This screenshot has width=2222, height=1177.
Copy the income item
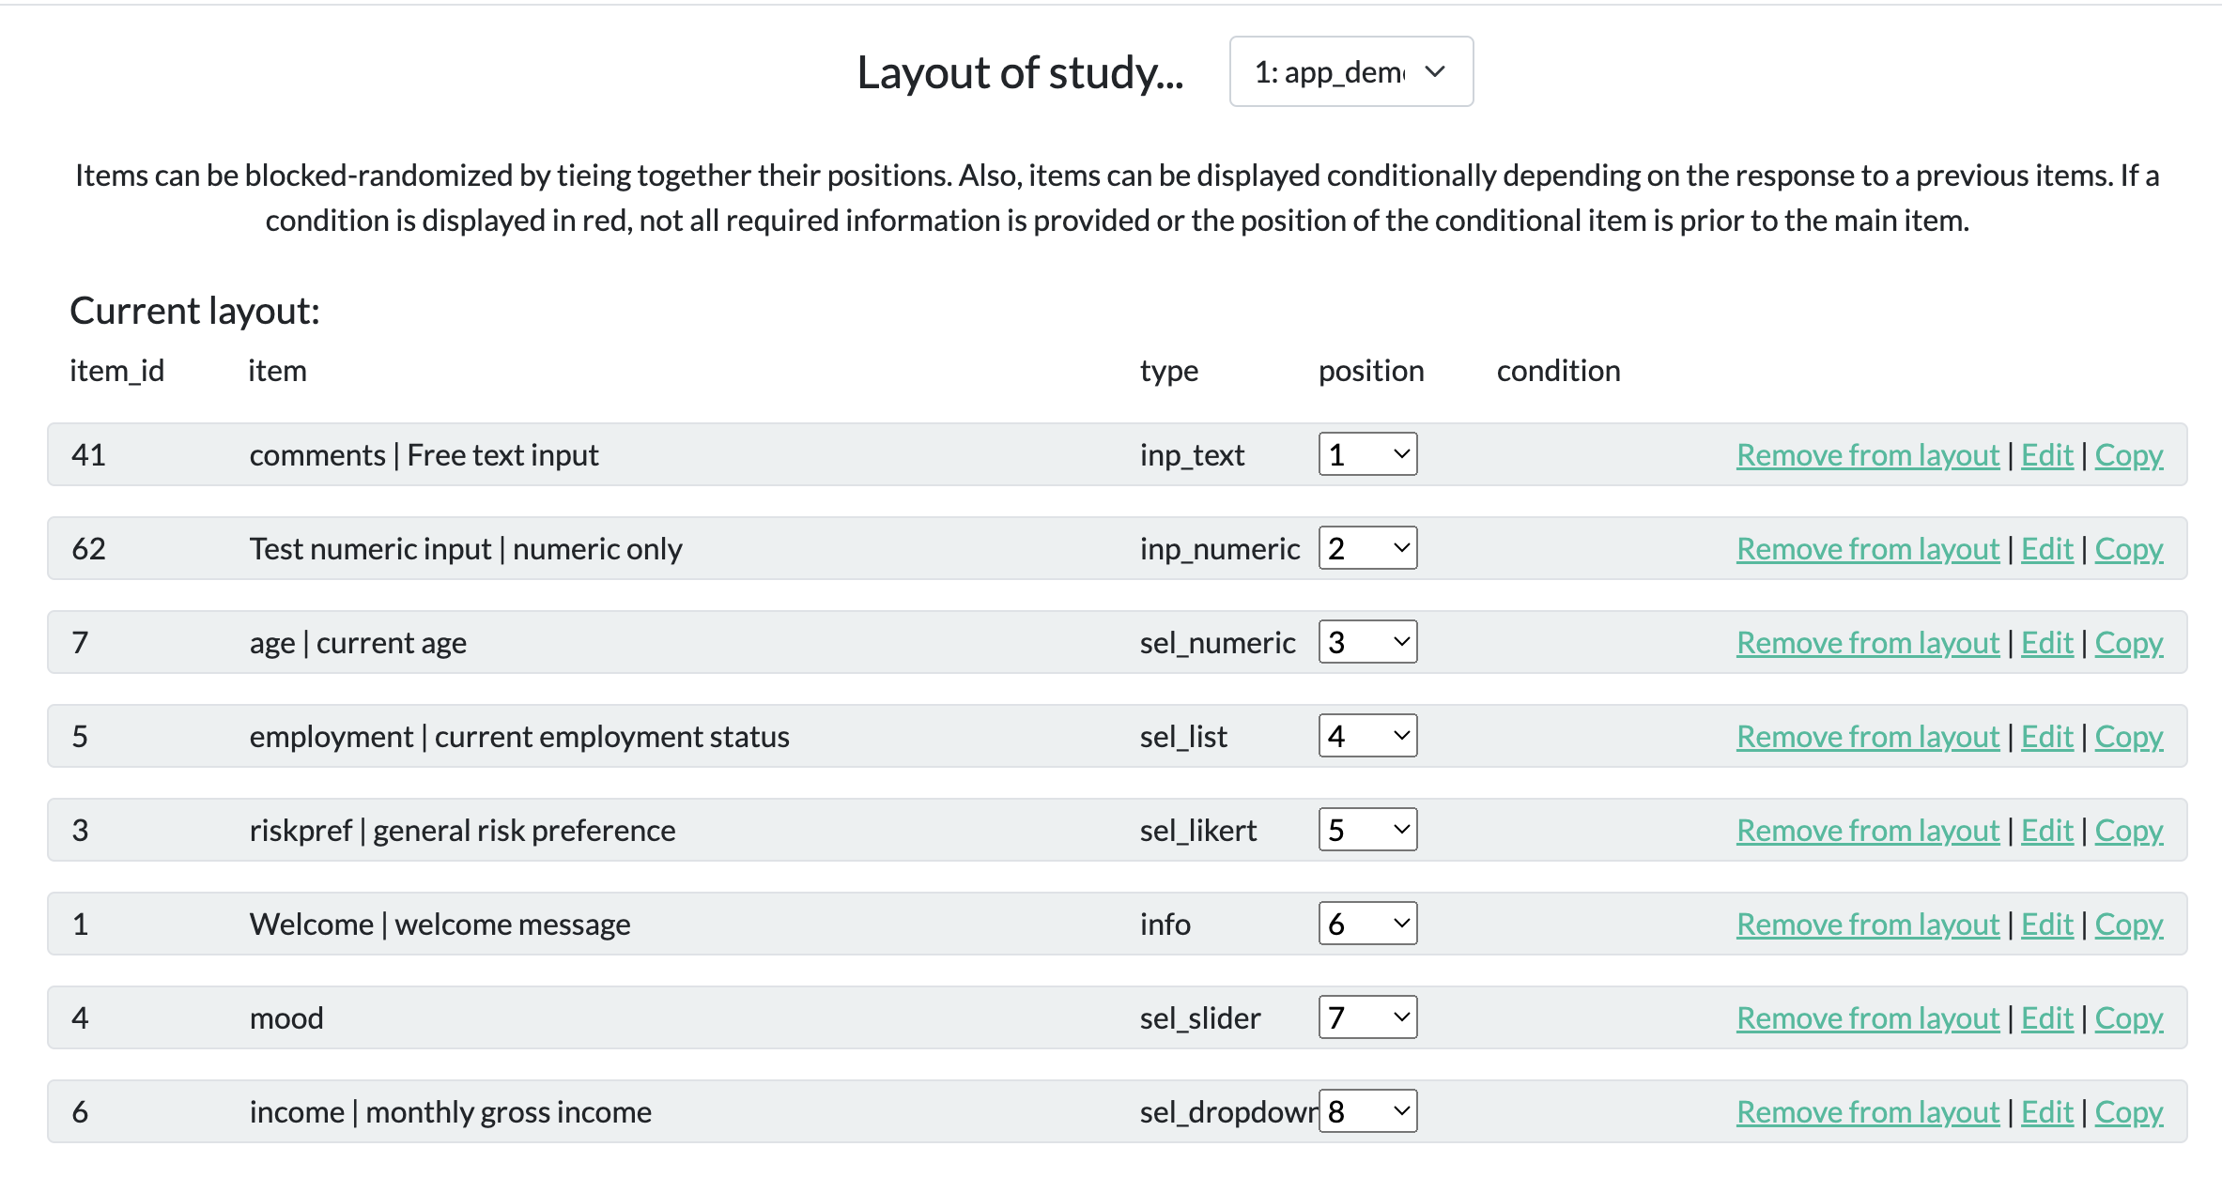coord(2129,1112)
